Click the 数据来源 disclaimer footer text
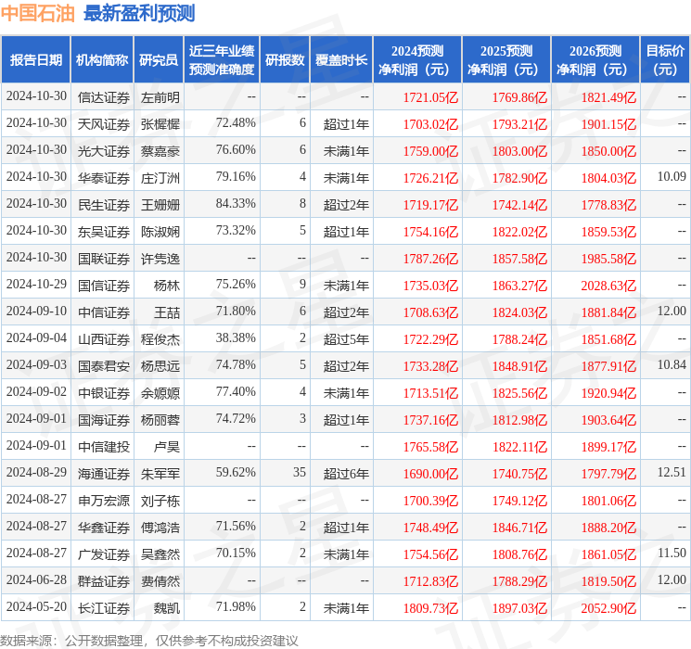 click(x=149, y=640)
